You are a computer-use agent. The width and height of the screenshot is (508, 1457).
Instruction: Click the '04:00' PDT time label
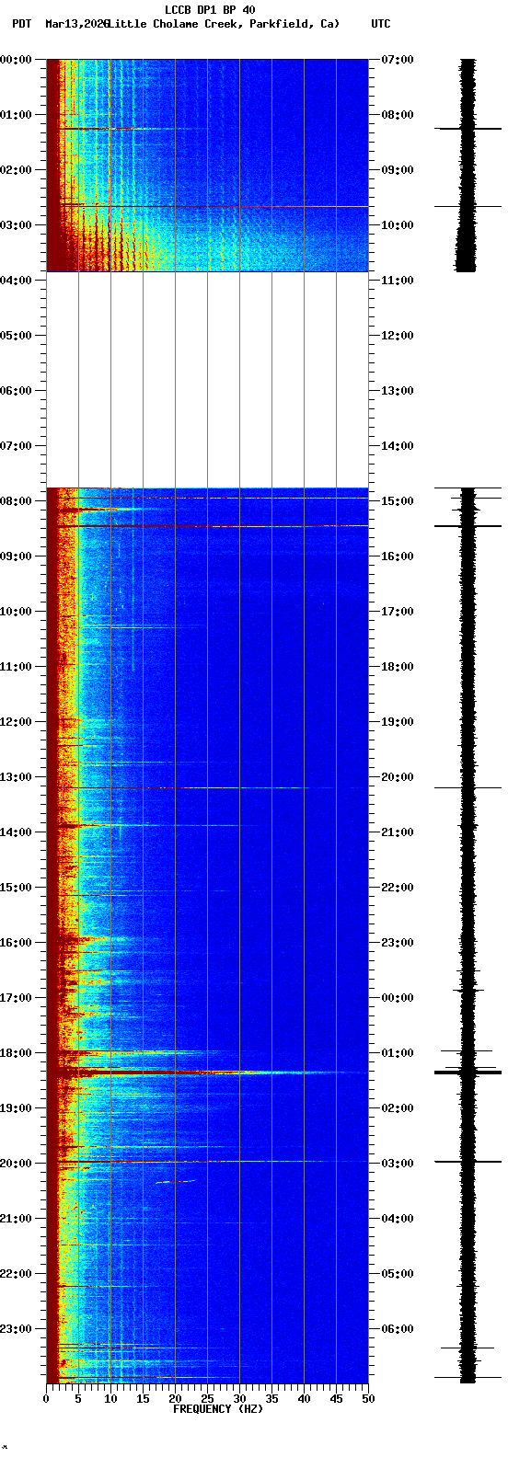[x=16, y=281]
